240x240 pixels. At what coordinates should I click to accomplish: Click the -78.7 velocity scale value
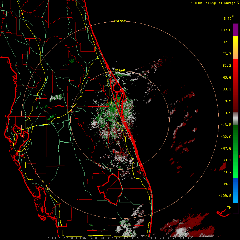click(226, 172)
